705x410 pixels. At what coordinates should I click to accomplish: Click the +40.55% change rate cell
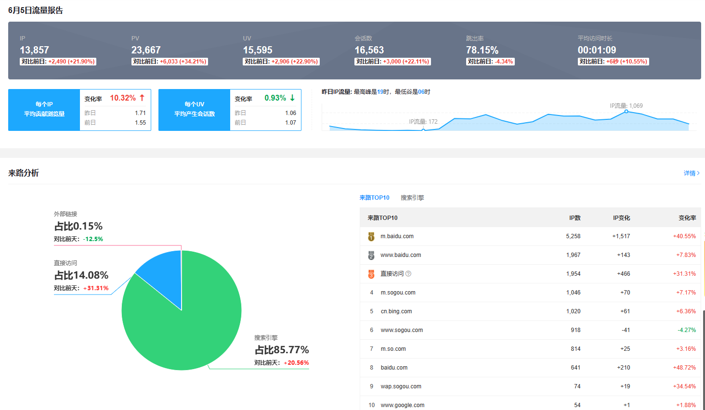pyautogui.click(x=684, y=236)
